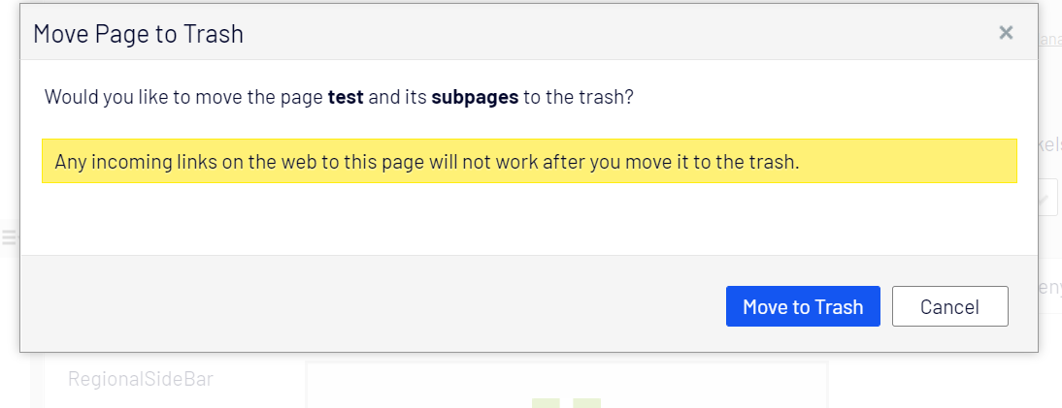Click the bold word subpages
The width and height of the screenshot is (1062, 408).
(475, 98)
